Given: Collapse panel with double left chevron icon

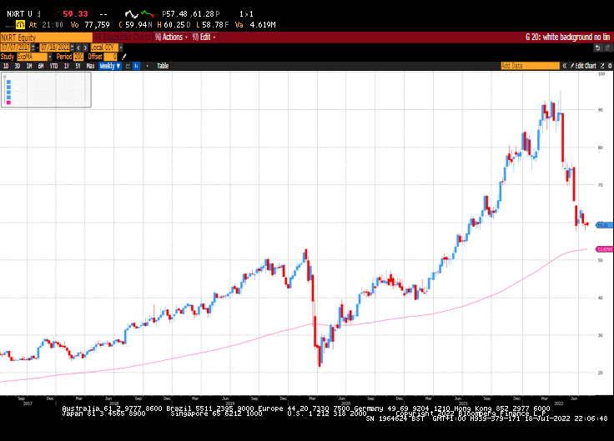Looking at the screenshot, I should click(x=565, y=66).
